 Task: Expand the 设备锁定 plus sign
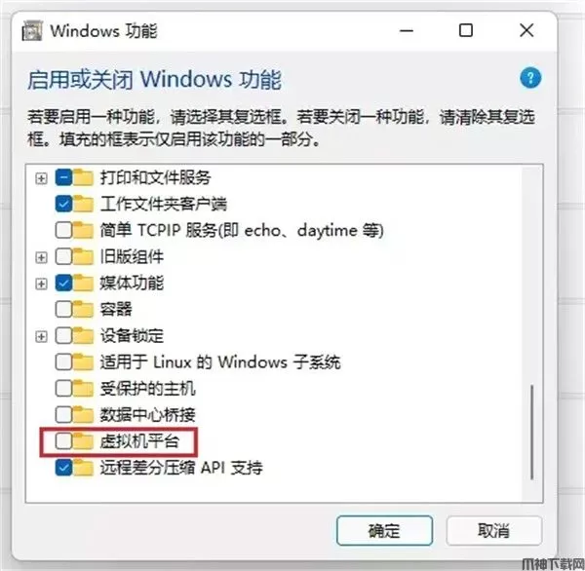coord(41,337)
